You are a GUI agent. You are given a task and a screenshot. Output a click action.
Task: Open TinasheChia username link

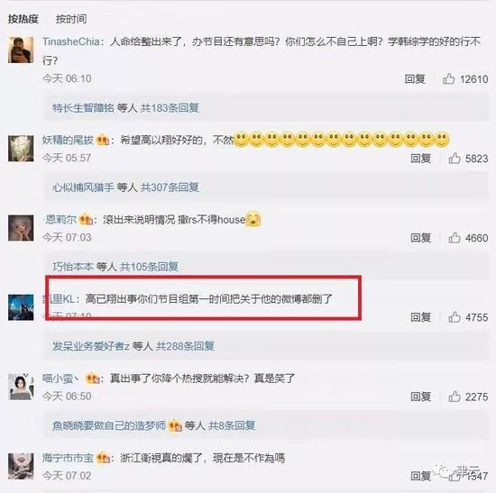71,41
